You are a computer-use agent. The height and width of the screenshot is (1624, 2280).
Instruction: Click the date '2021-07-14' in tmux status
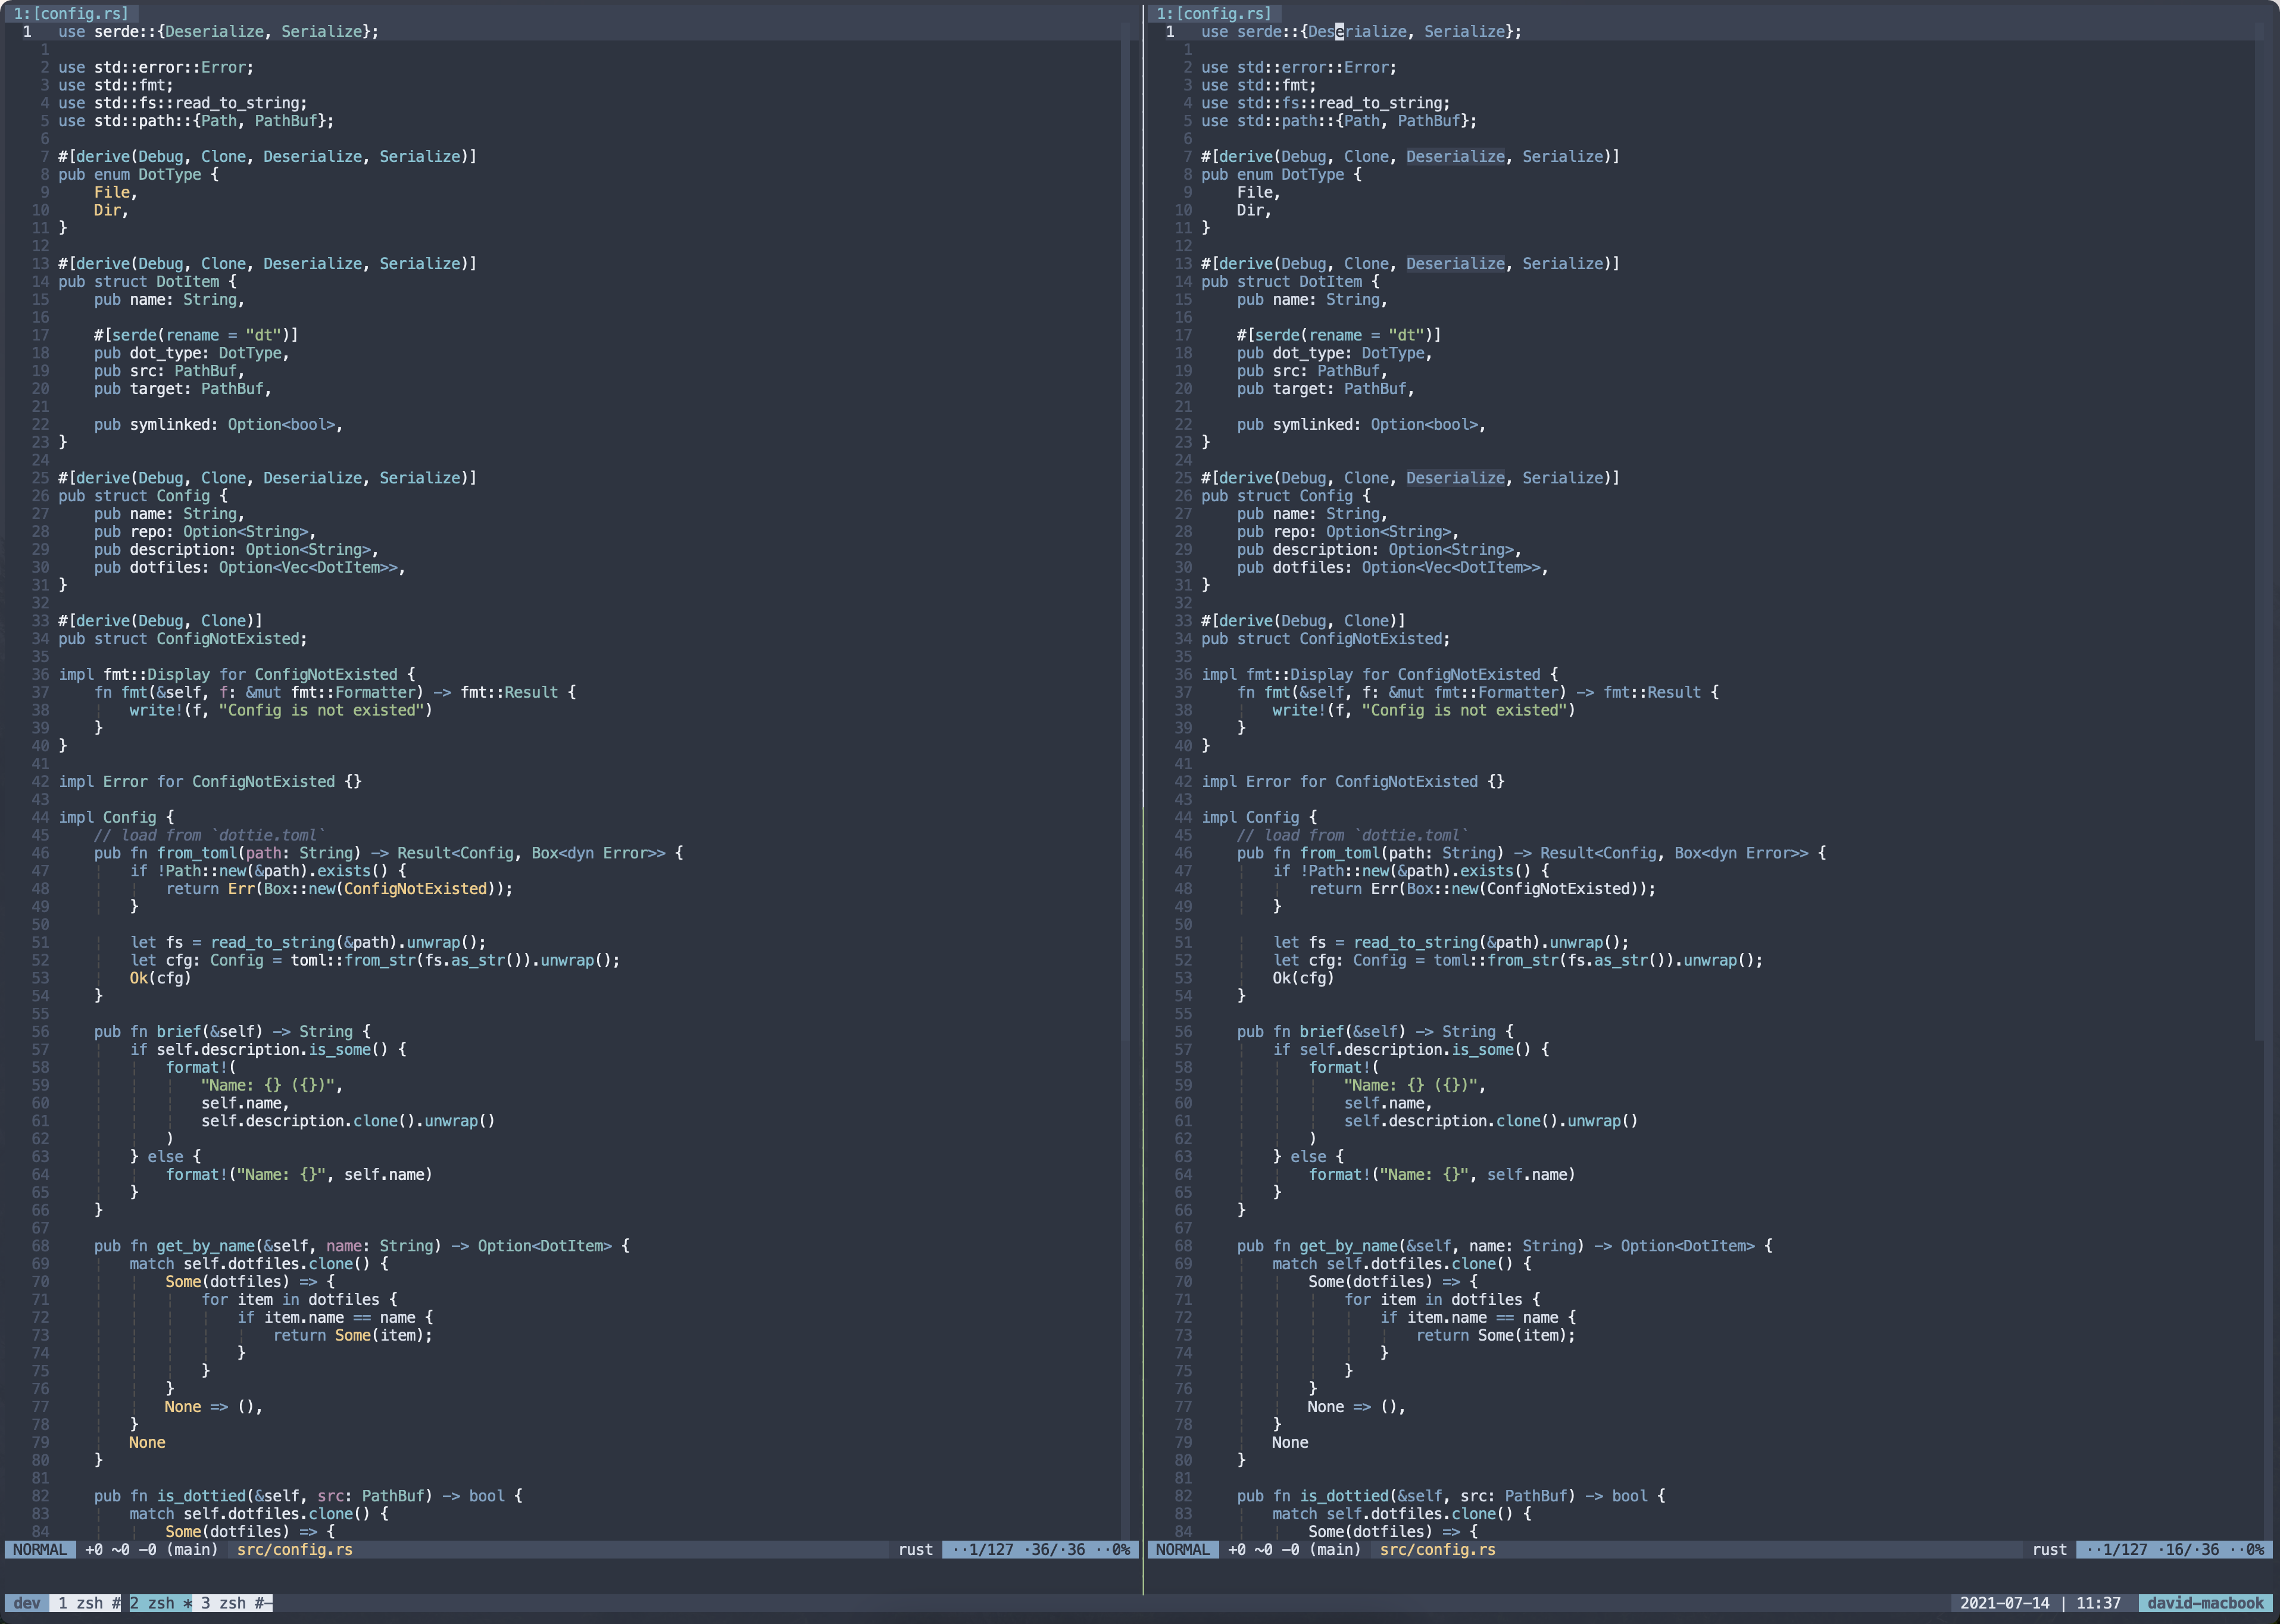coord(2004,1603)
